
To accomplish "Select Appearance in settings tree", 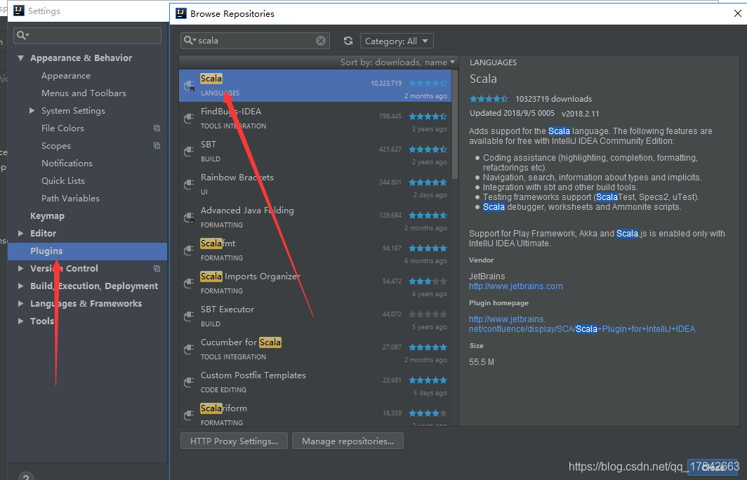I will pyautogui.click(x=66, y=76).
